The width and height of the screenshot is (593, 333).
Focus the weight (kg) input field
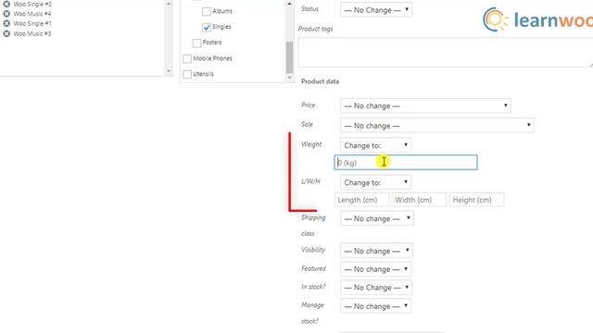point(406,163)
